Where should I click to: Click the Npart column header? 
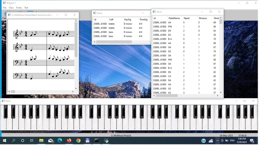coord(187,18)
